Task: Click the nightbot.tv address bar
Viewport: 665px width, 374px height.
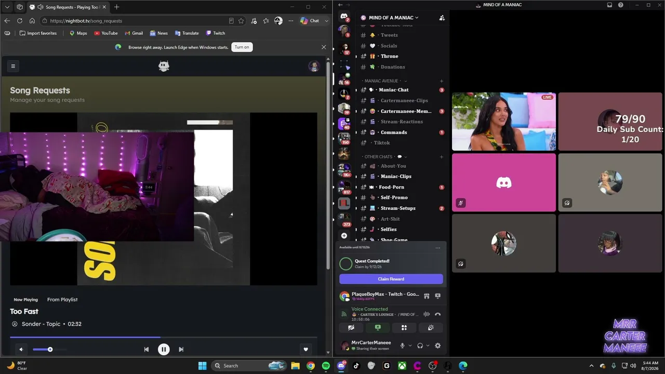Action: coord(135,21)
